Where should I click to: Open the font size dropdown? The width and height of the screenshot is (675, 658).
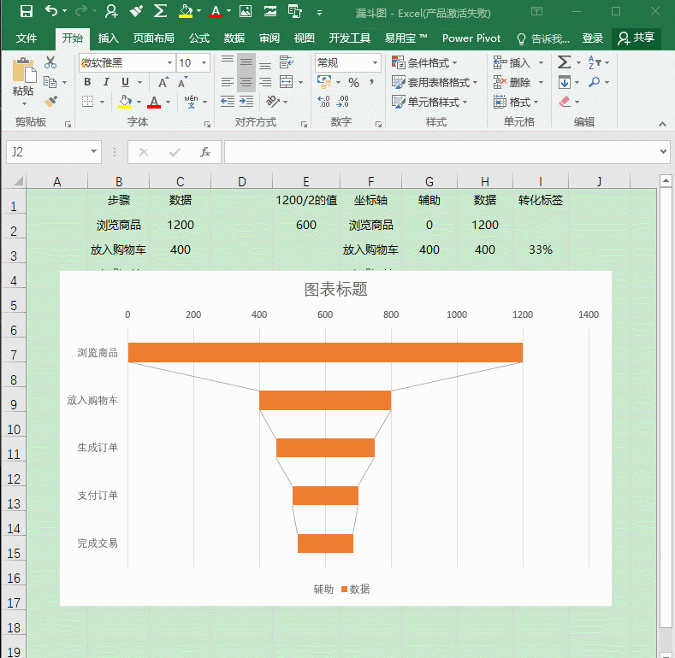tap(204, 62)
